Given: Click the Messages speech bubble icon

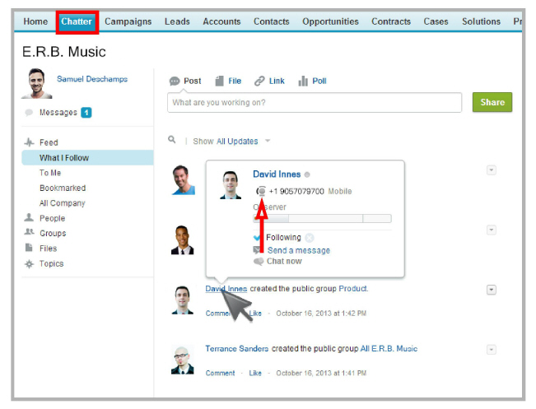Looking at the screenshot, I should tap(29, 113).
